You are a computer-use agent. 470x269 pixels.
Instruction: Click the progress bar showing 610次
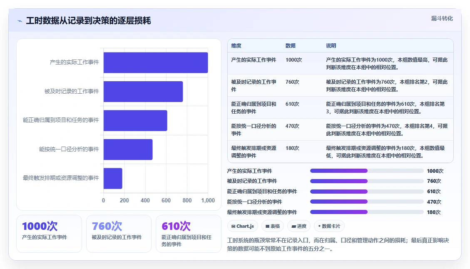click(367, 192)
